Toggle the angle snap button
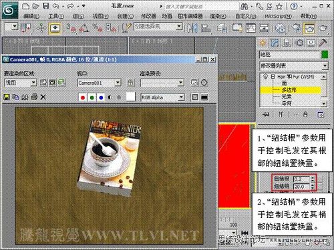Viewport: 334px width, 250px height. 84,28
